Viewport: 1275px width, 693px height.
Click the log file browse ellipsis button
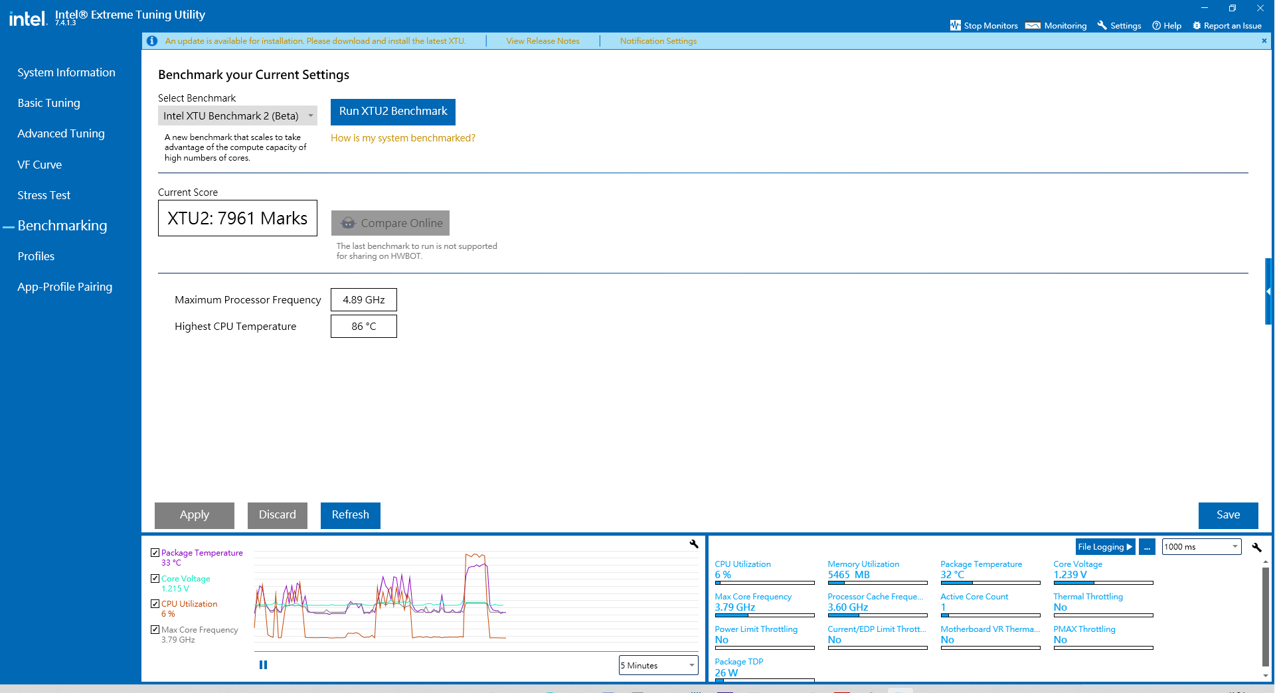(1147, 547)
